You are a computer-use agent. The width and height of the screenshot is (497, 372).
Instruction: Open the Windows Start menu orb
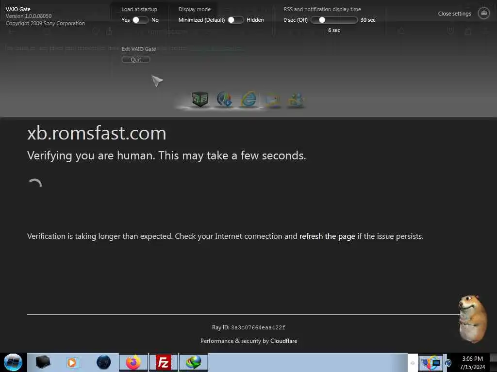(13, 362)
